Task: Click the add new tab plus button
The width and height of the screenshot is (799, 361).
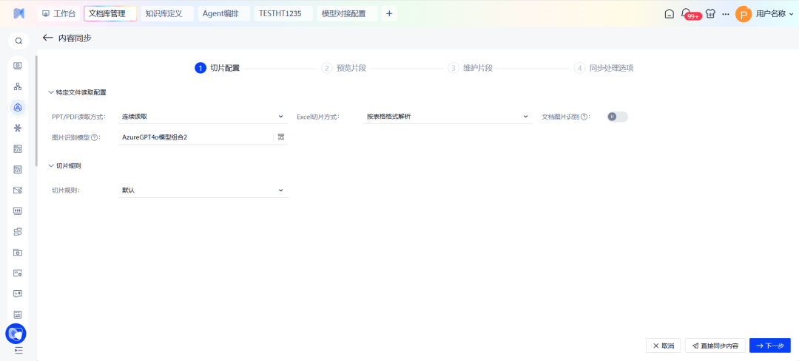Action: [389, 13]
